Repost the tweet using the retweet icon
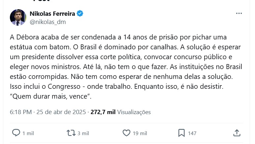This screenshot has height=144, width=255. pyautogui.click(x=71, y=133)
